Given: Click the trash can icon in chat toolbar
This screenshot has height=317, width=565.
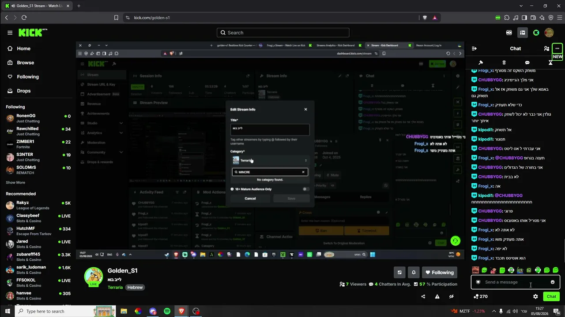Looking at the screenshot, I should [x=504, y=63].
